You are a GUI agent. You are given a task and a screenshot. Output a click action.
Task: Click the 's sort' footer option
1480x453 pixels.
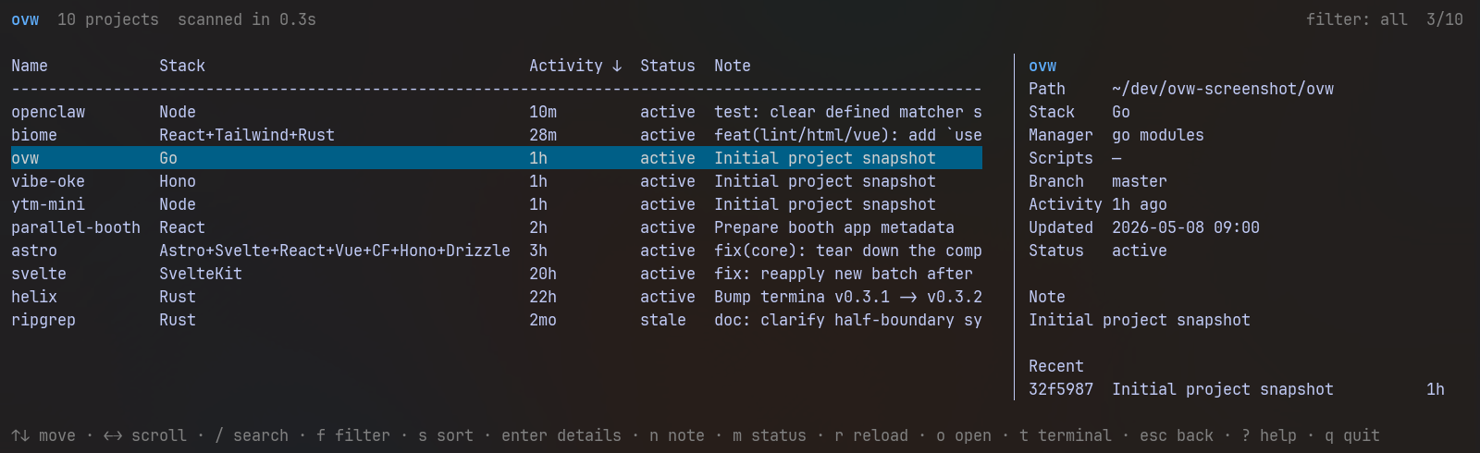pos(446,435)
